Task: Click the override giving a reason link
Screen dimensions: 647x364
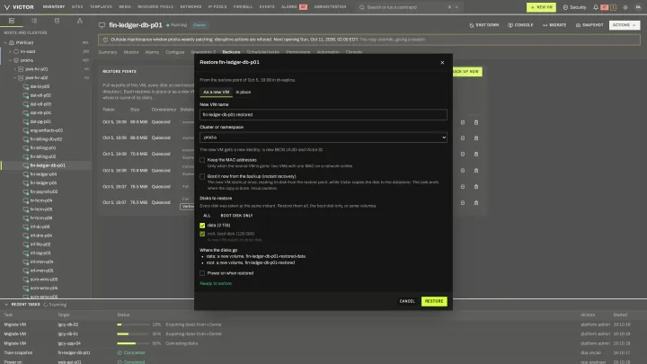Action: pyautogui.click(x=393, y=40)
